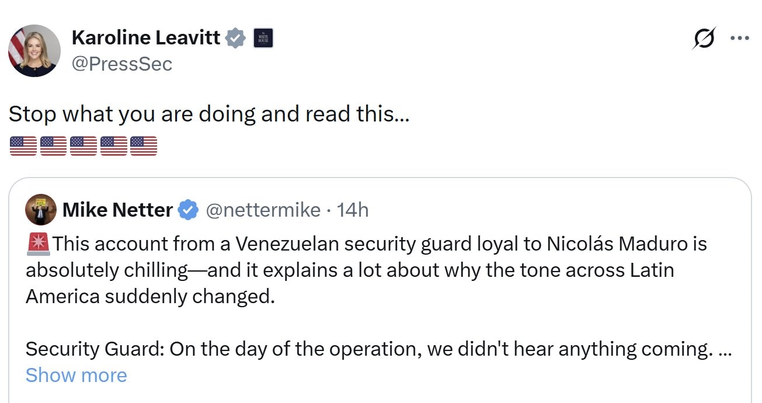Expand the quoted post with Show more
Viewport: 762px width, 403px height.
[76, 375]
